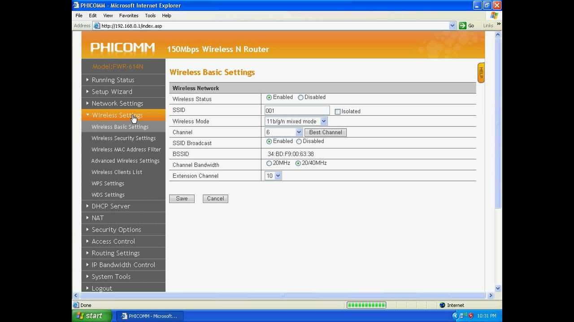Click the Cancel button
This screenshot has height=322, width=574.
[x=215, y=199]
